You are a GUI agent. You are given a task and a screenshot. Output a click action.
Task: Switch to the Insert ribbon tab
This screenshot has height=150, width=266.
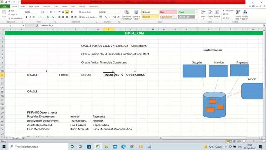tap(23, 7)
